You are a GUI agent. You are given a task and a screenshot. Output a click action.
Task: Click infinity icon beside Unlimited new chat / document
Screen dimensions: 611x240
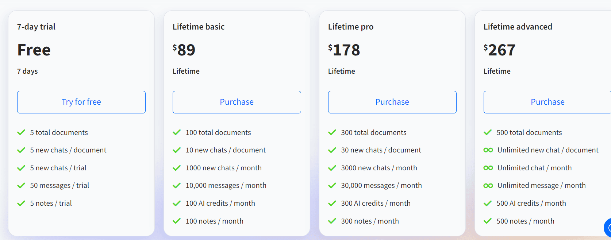pos(488,150)
